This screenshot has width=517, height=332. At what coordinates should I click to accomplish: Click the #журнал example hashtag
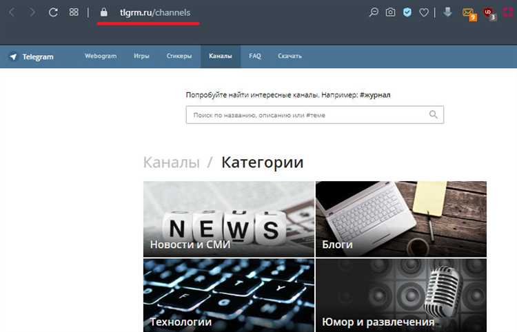[x=375, y=95]
